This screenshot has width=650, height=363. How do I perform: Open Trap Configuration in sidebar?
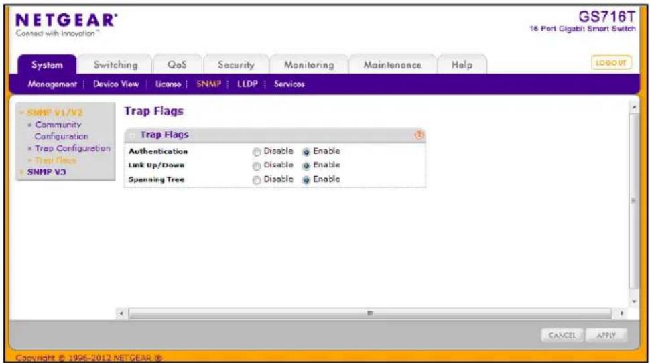tap(72, 149)
